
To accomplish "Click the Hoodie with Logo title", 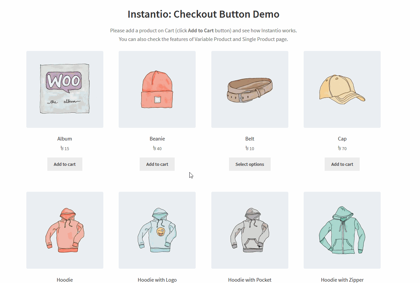I will tap(157, 280).
